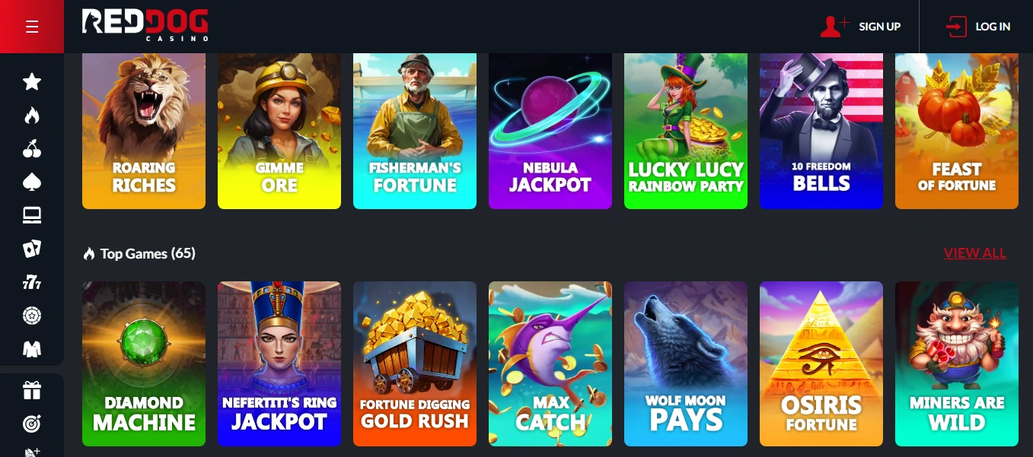Screen dimensions: 1033x457
Task: Launch the Nebula Jackpot game tile
Action: point(550,131)
